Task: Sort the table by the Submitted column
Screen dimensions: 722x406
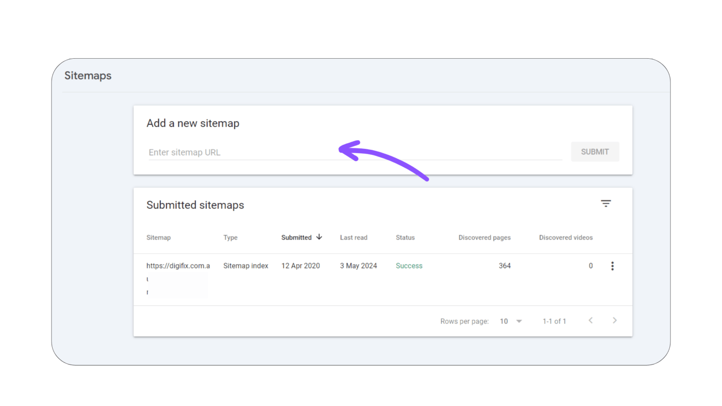Action: click(x=296, y=237)
